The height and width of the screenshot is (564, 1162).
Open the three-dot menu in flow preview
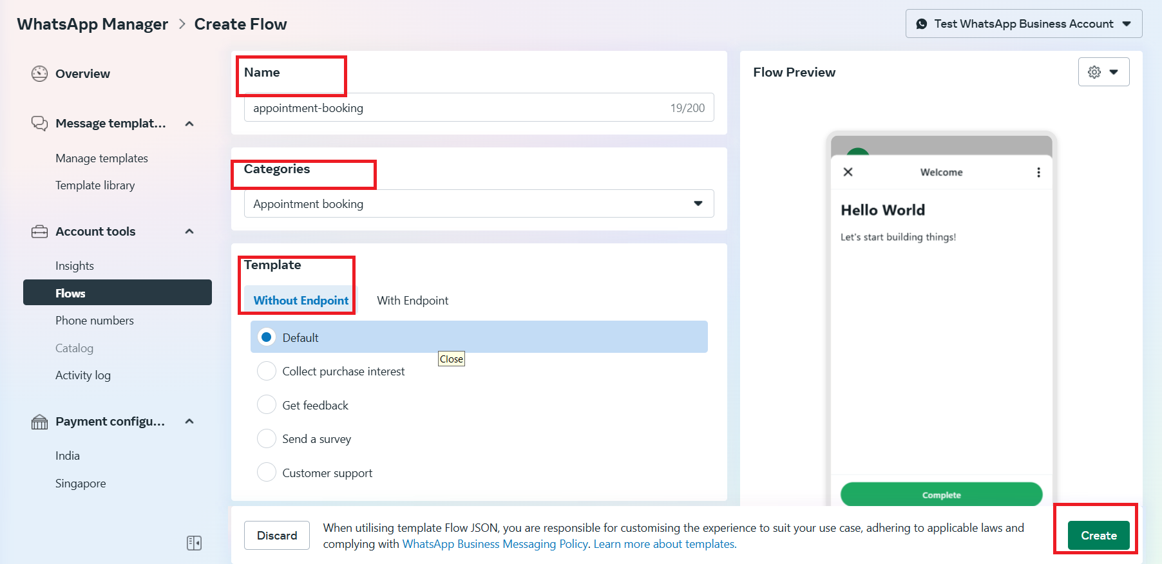click(1038, 172)
